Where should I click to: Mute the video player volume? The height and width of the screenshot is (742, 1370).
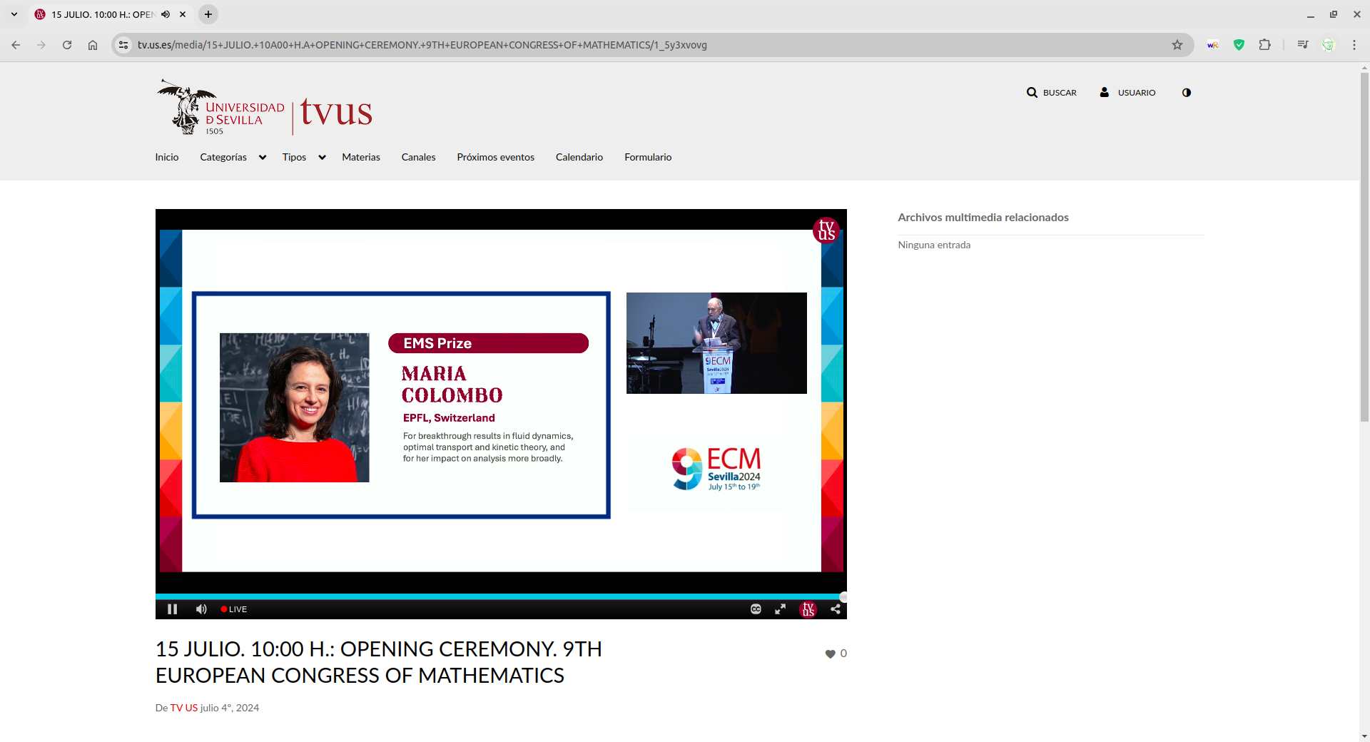coord(201,609)
